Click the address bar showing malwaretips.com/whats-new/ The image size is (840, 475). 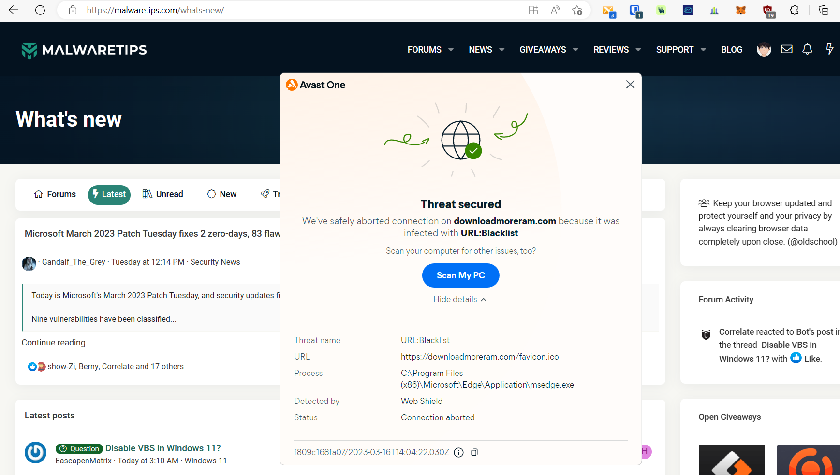300,10
